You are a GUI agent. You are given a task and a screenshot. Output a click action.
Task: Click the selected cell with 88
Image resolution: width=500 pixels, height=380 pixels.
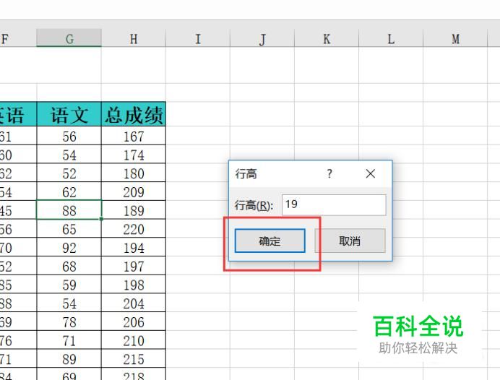pyautogui.click(x=69, y=210)
